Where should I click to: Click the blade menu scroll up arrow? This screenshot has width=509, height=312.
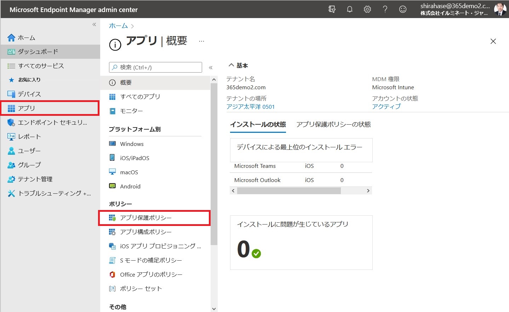point(214,80)
